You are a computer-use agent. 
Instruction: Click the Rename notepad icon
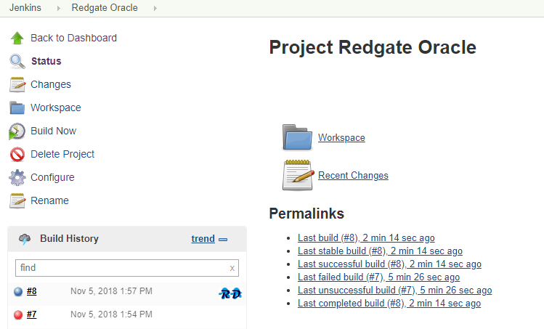point(17,200)
